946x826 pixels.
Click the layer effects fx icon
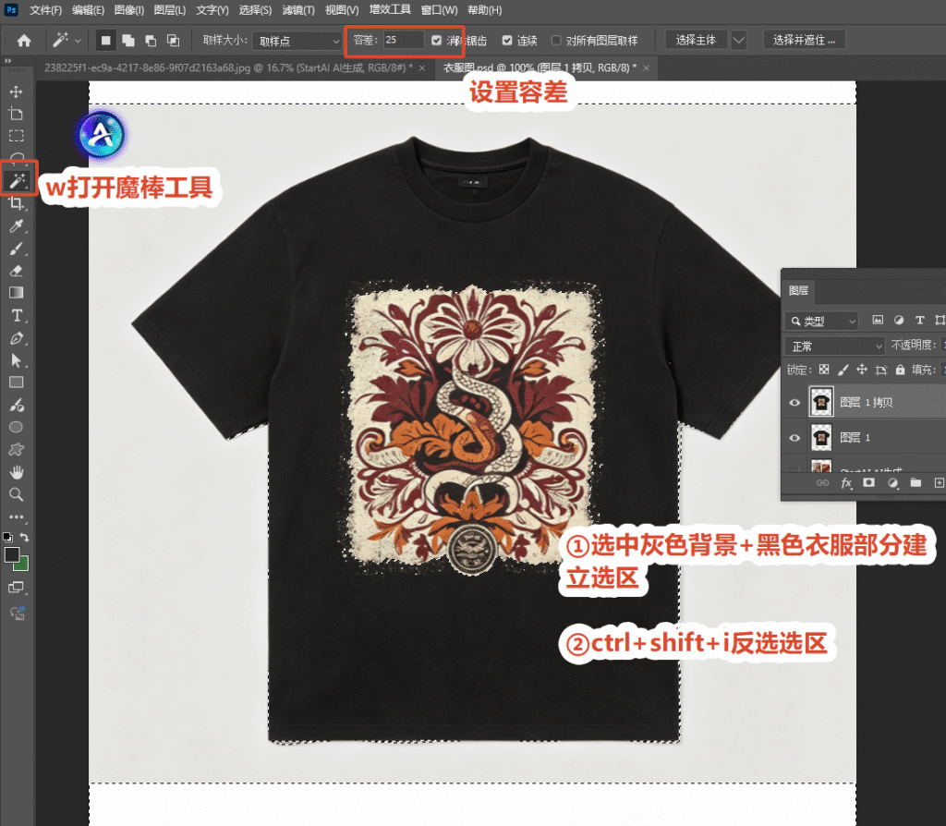pyautogui.click(x=846, y=482)
